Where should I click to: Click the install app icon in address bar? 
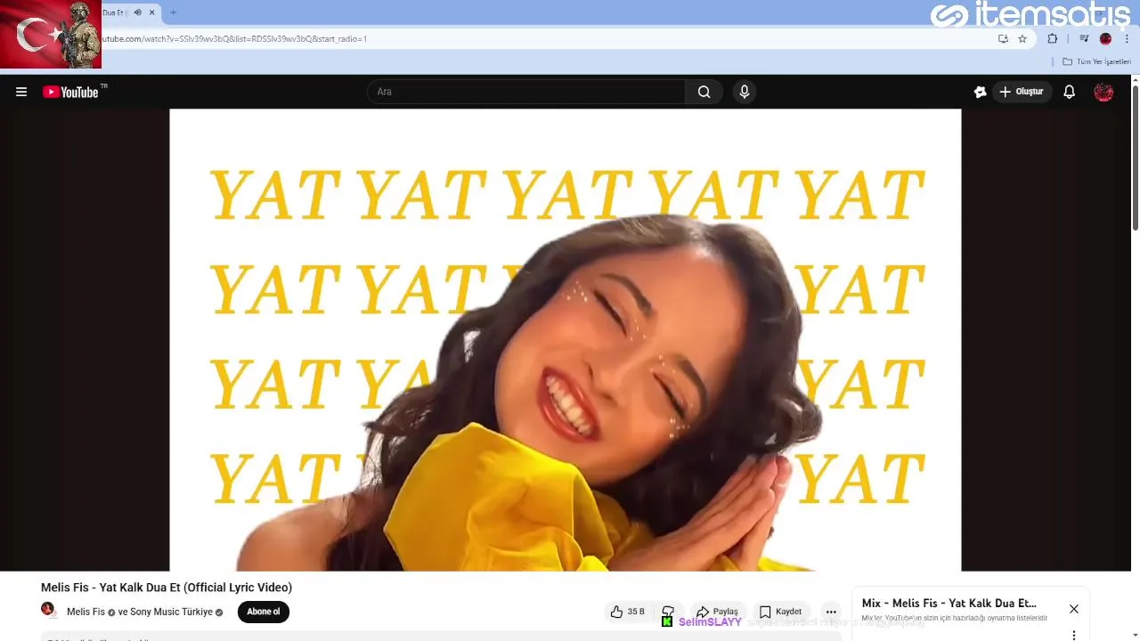click(1003, 38)
